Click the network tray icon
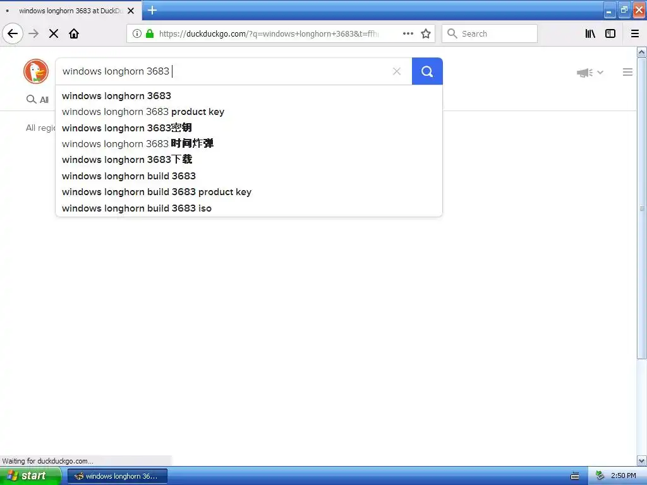This screenshot has height=485, width=647. pyautogui.click(x=600, y=476)
